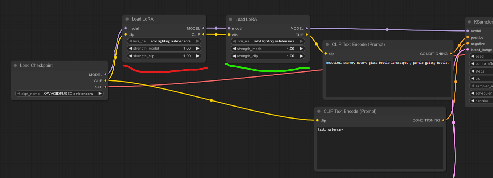This screenshot has height=178, width=493.
Task: Click the Load Checkpoint node title
Action: pyautogui.click(x=36, y=66)
